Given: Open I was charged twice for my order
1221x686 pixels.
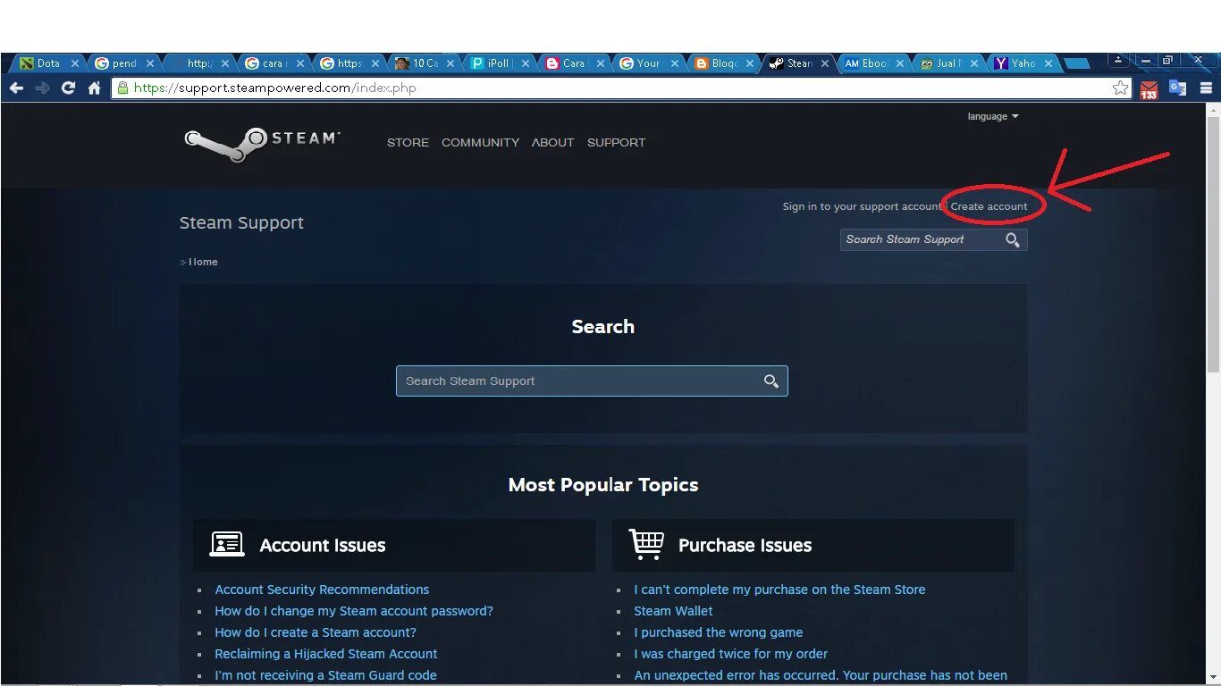Looking at the screenshot, I should point(731,654).
